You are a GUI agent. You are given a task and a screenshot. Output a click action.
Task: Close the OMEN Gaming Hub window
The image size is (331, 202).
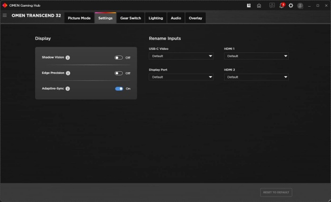326,6
